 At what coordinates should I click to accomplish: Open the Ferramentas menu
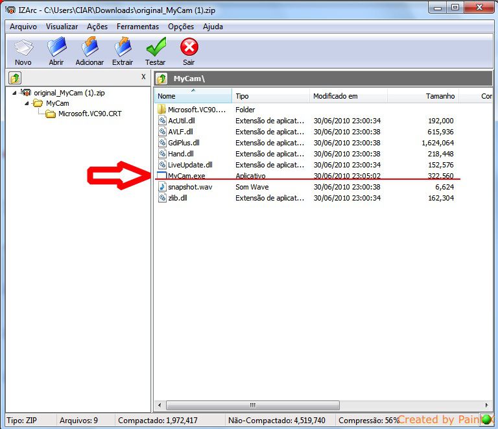(x=137, y=27)
